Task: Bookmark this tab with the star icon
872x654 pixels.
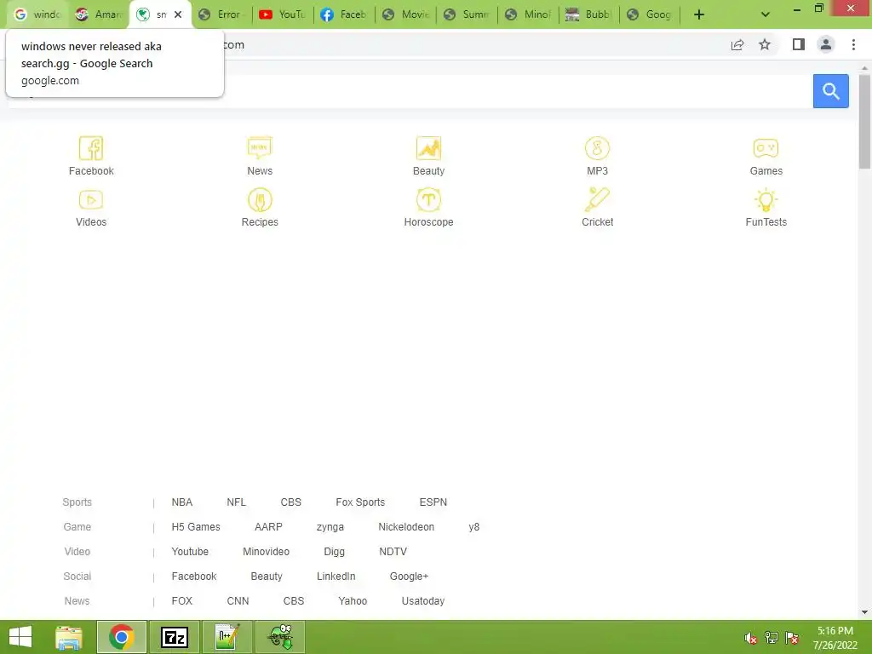Action: click(765, 45)
